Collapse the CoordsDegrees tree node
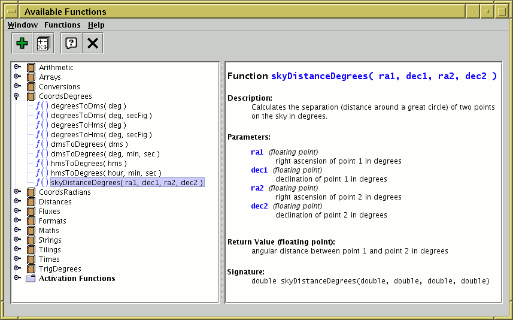The height and width of the screenshot is (320, 513). (17, 96)
